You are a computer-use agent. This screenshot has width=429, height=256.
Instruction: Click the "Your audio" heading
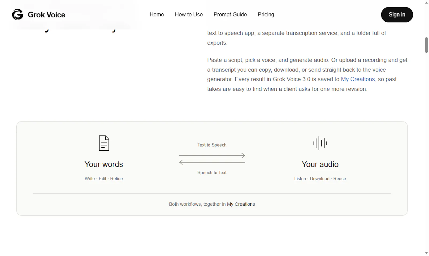(320, 164)
